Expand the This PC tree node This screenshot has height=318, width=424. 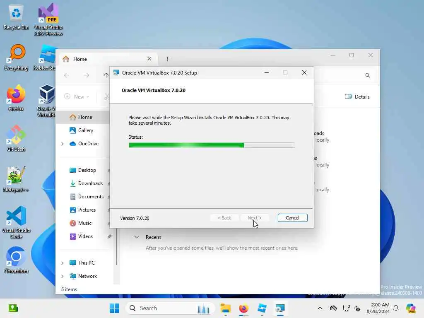[x=63, y=263]
